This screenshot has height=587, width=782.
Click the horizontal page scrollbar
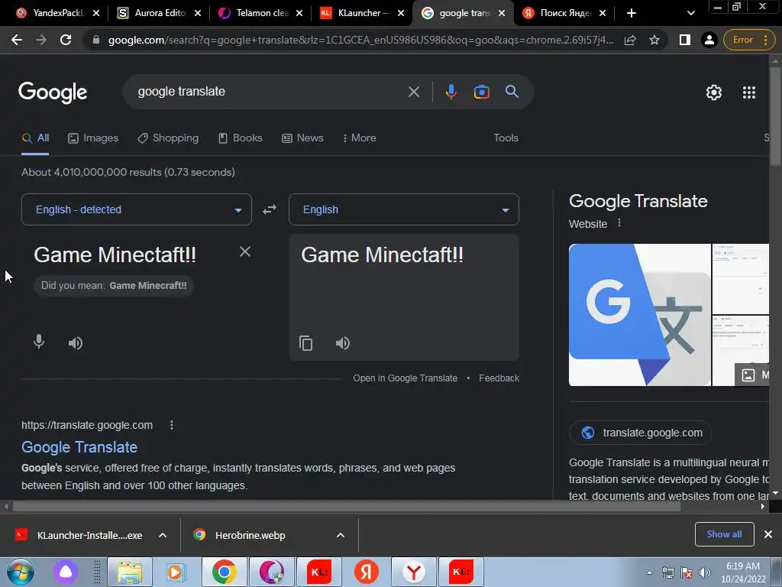point(347,506)
